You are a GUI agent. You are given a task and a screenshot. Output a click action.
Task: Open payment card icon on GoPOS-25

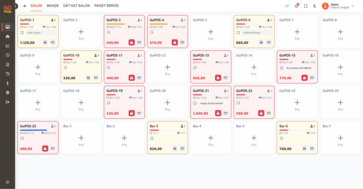tap(53, 149)
